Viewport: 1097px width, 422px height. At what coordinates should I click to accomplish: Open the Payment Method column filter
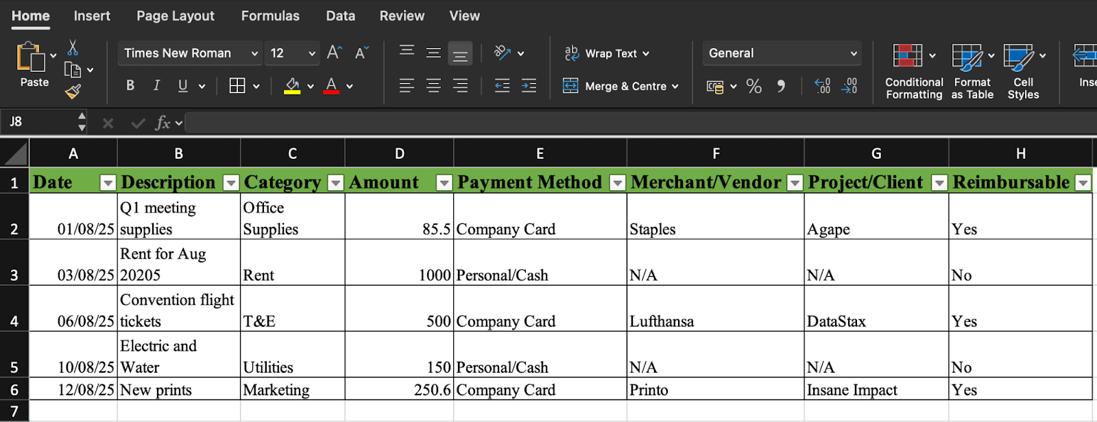[x=618, y=182]
